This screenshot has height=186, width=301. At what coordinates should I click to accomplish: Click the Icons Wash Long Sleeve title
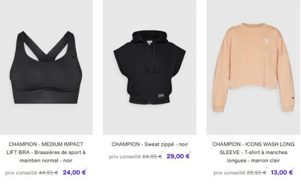pos(253,152)
